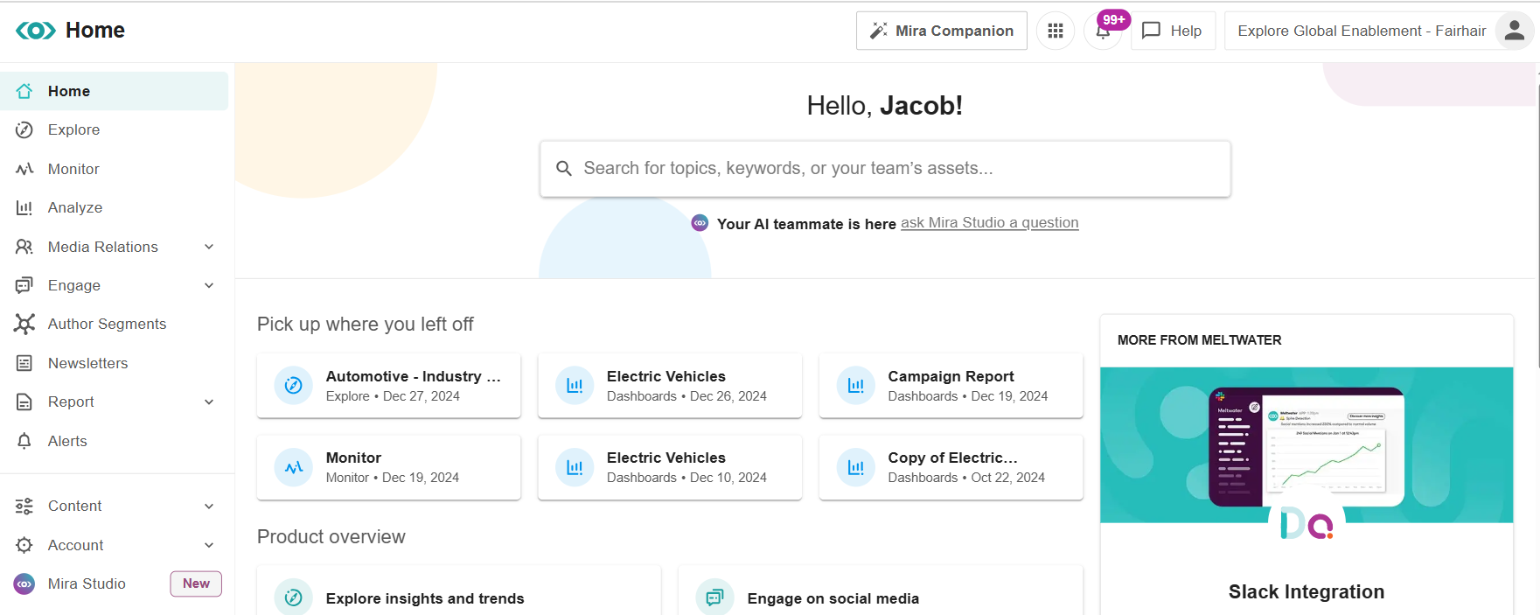Click the Meltwater logo in the header
Viewport: 1540px width, 615px height.
[36, 31]
